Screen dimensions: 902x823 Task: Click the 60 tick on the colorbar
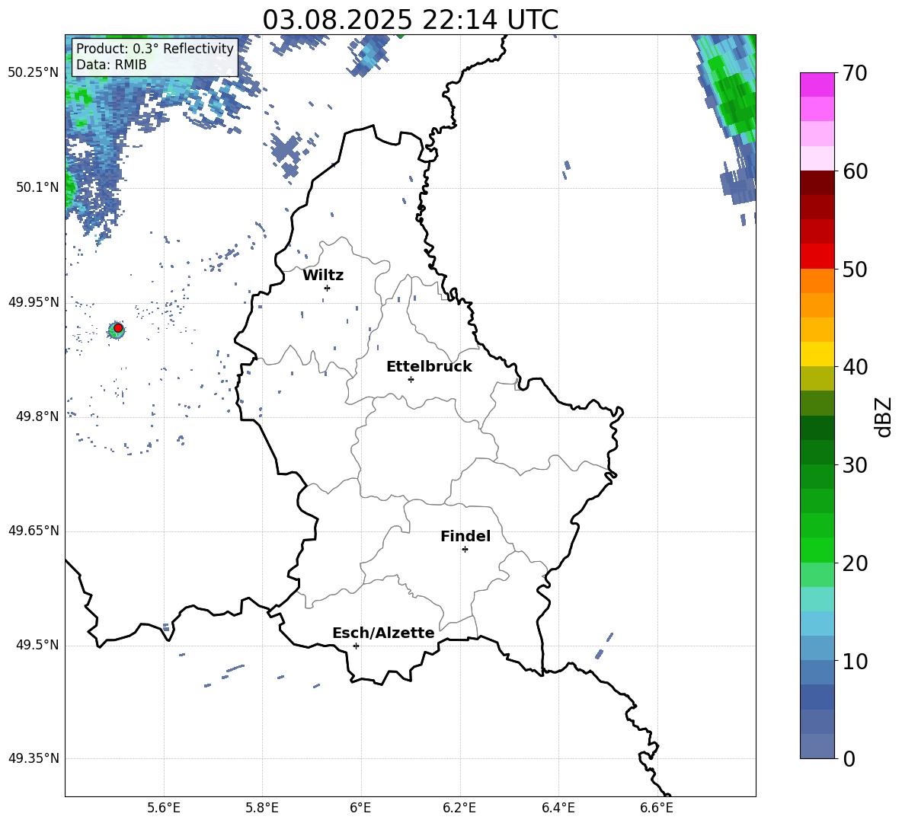click(854, 171)
